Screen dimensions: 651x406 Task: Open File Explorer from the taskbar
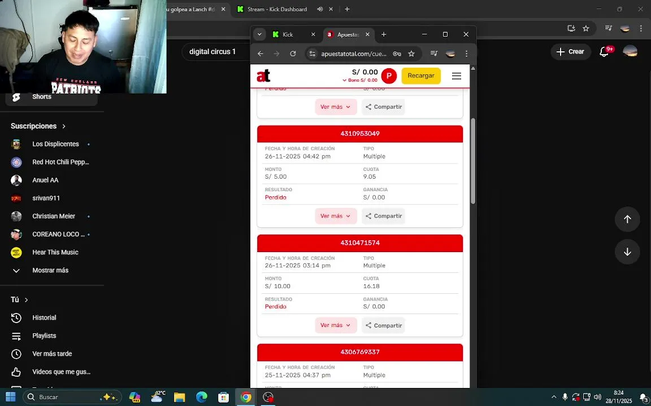point(179,397)
